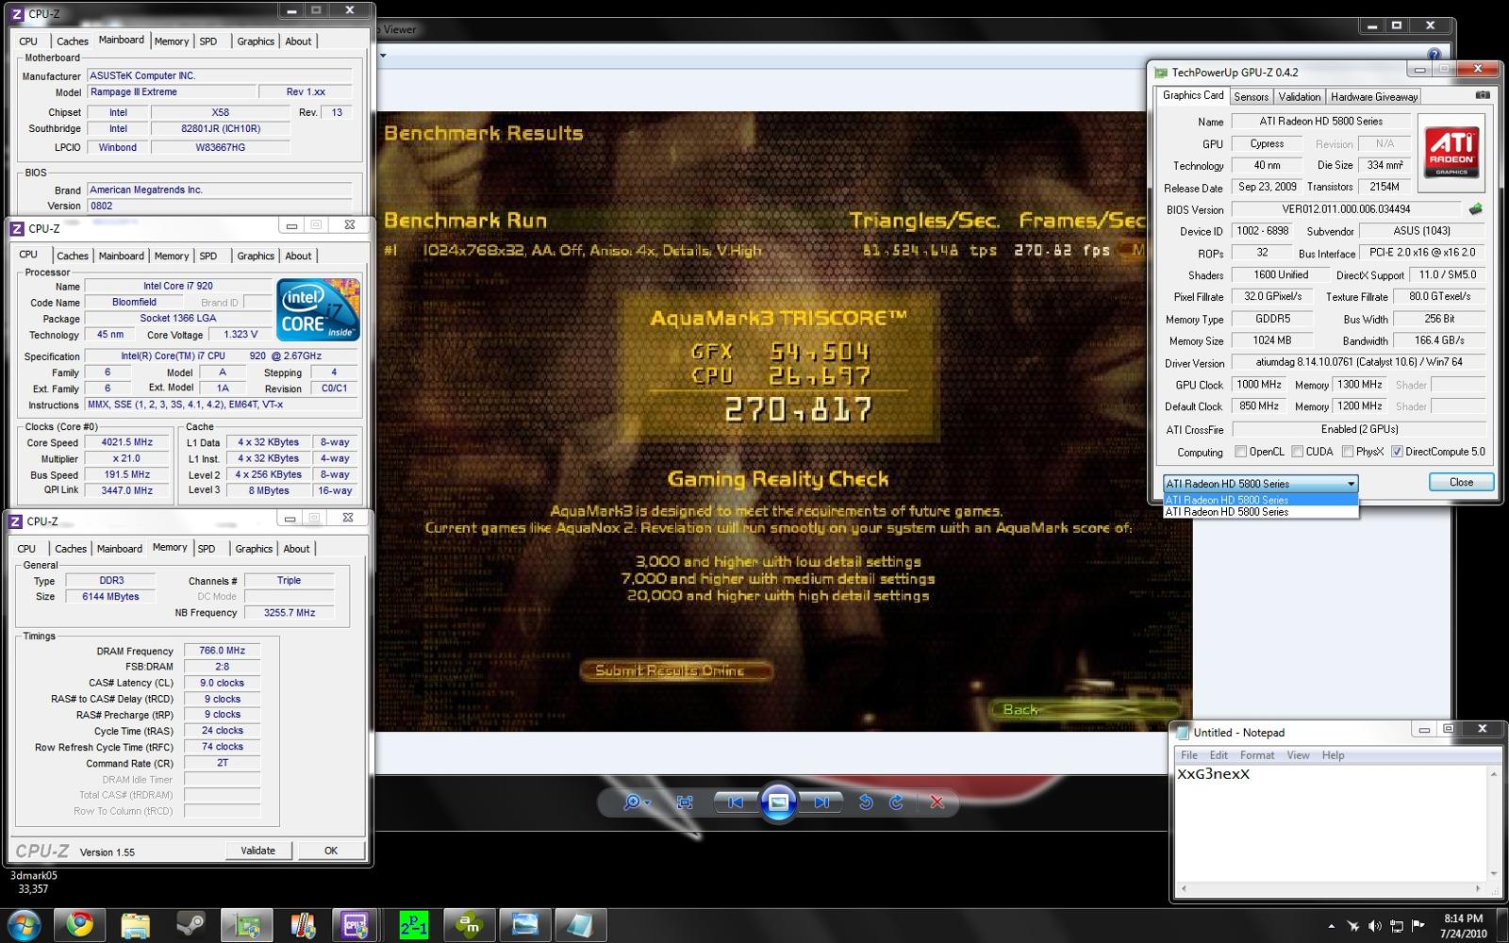Image resolution: width=1509 pixels, height=943 pixels.
Task: Switch to CPU-Z taskbar button
Action: tap(357, 925)
